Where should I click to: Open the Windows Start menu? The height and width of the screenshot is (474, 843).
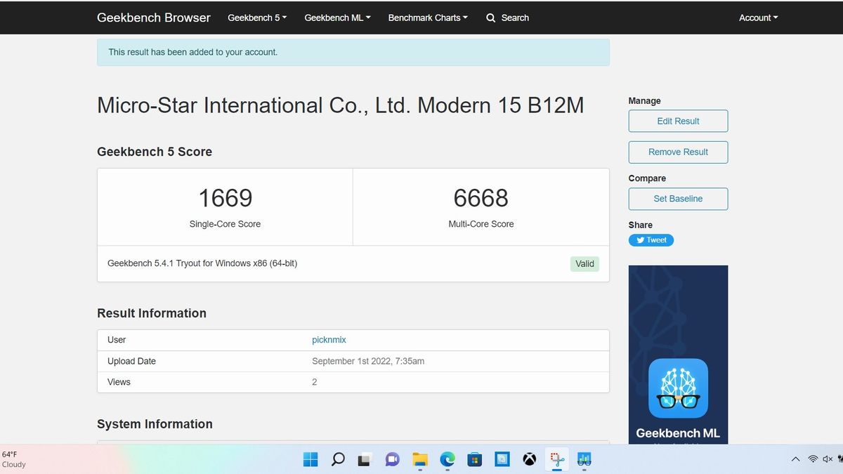311,459
